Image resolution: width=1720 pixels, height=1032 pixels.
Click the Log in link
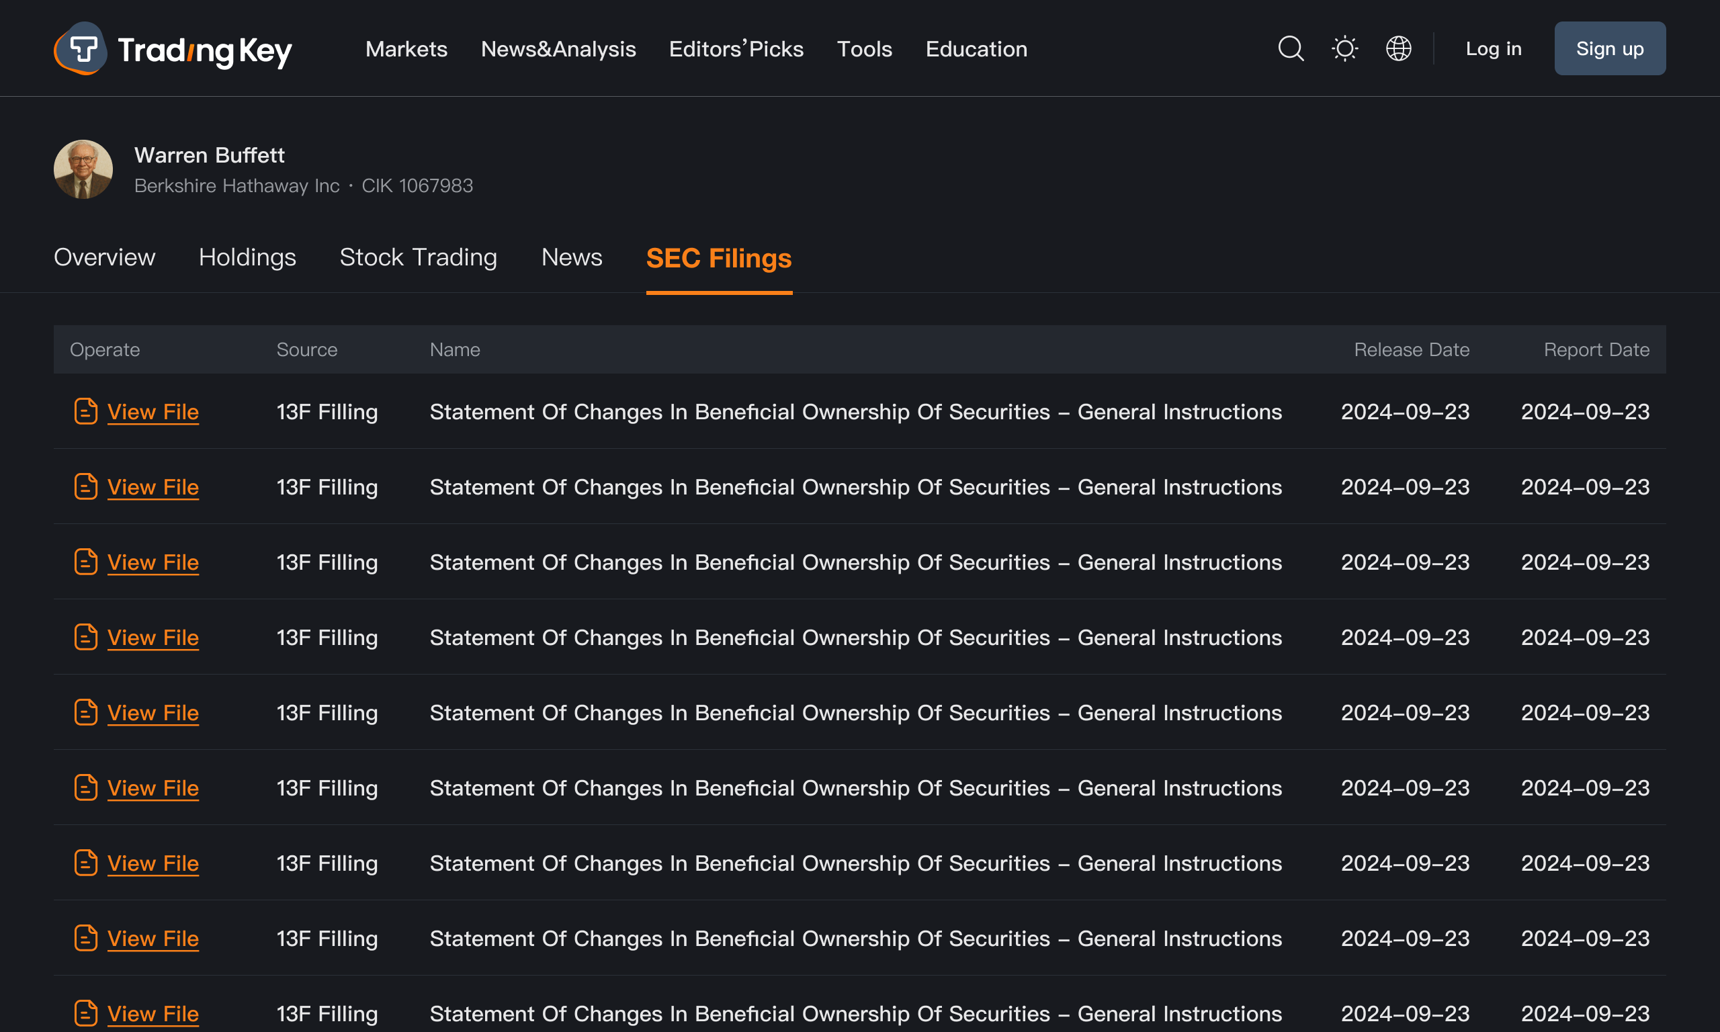[1494, 48]
